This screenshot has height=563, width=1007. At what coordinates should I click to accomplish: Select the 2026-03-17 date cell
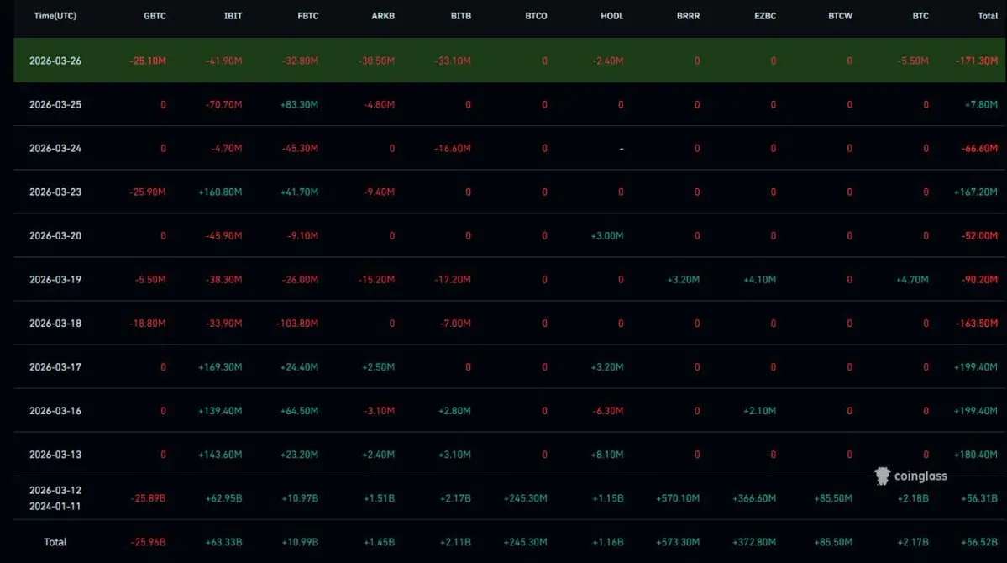[55, 367]
